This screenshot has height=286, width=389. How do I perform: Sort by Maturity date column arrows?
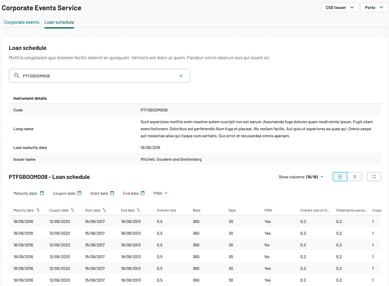tap(38, 210)
